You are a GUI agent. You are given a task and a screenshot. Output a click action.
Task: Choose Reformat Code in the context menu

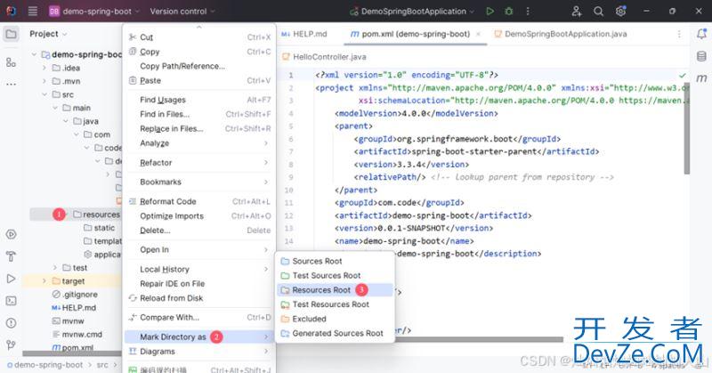coord(199,202)
